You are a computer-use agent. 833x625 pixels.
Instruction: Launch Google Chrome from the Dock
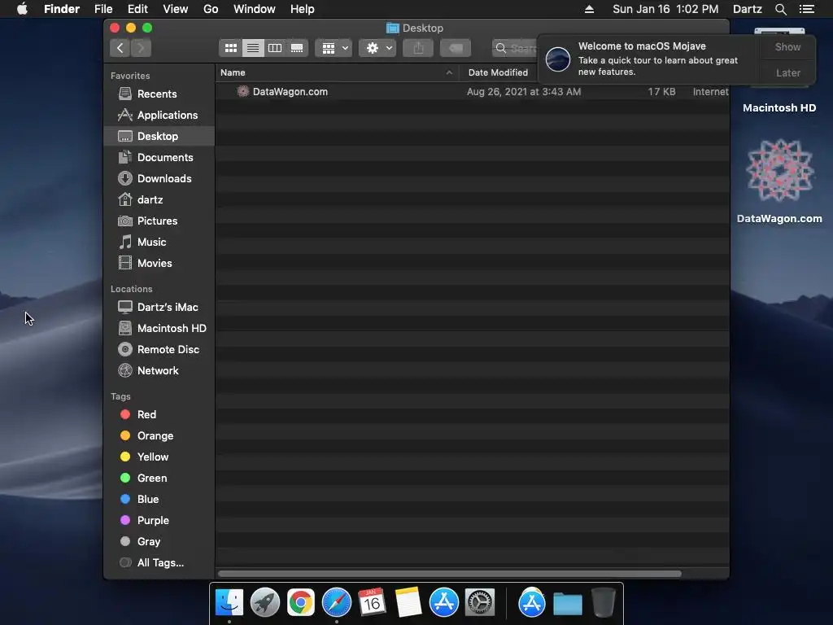pos(301,603)
